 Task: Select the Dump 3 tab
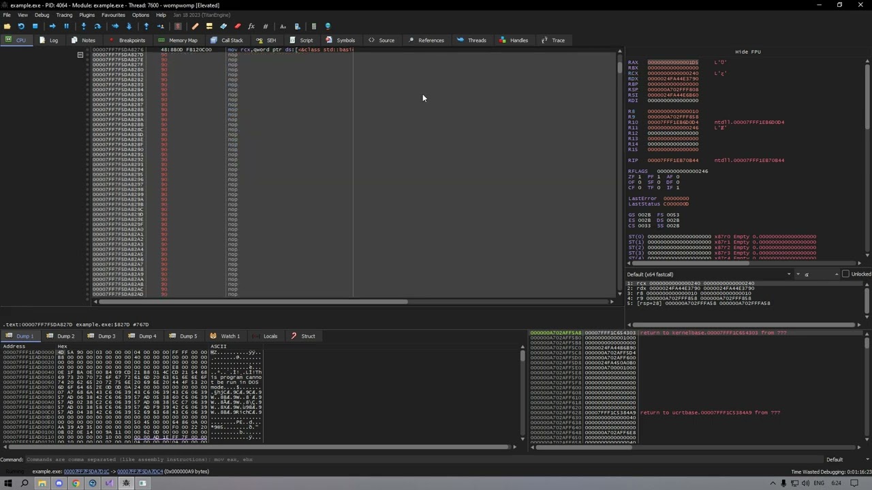102,336
